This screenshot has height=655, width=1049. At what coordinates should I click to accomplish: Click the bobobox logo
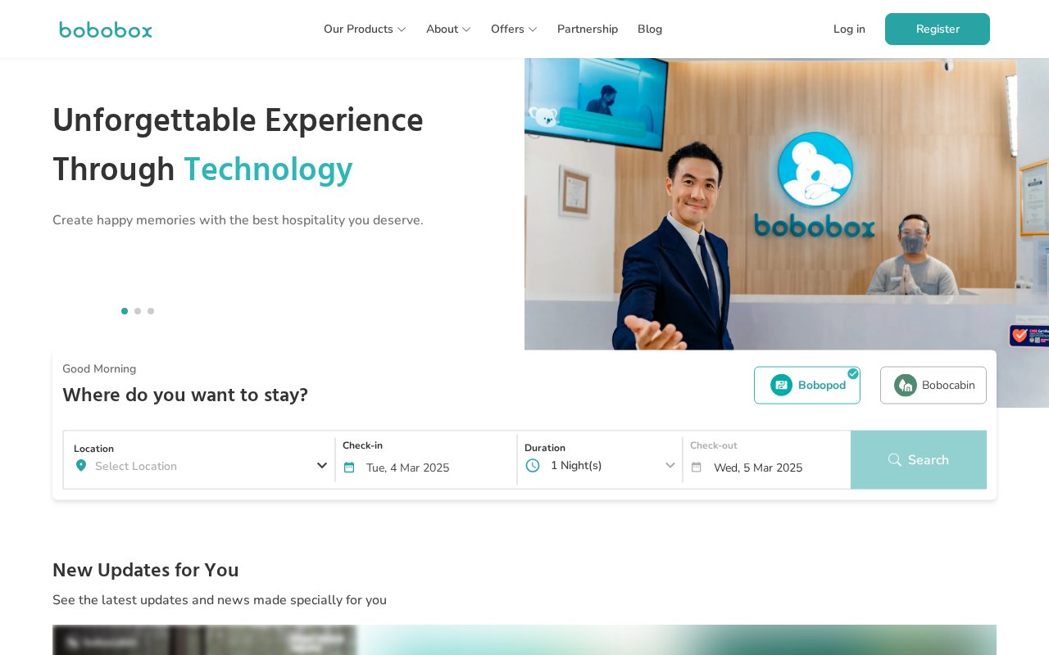click(106, 30)
